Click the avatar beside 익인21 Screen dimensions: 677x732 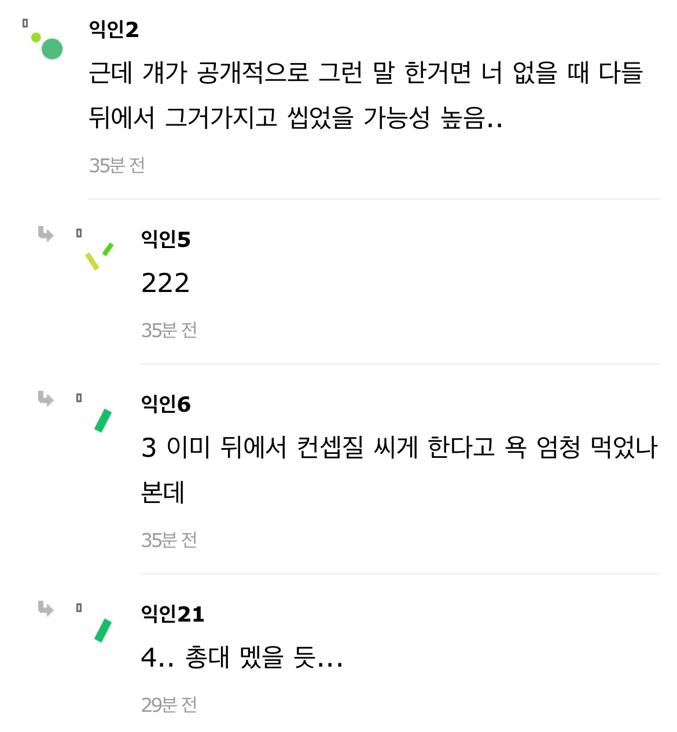(x=103, y=630)
